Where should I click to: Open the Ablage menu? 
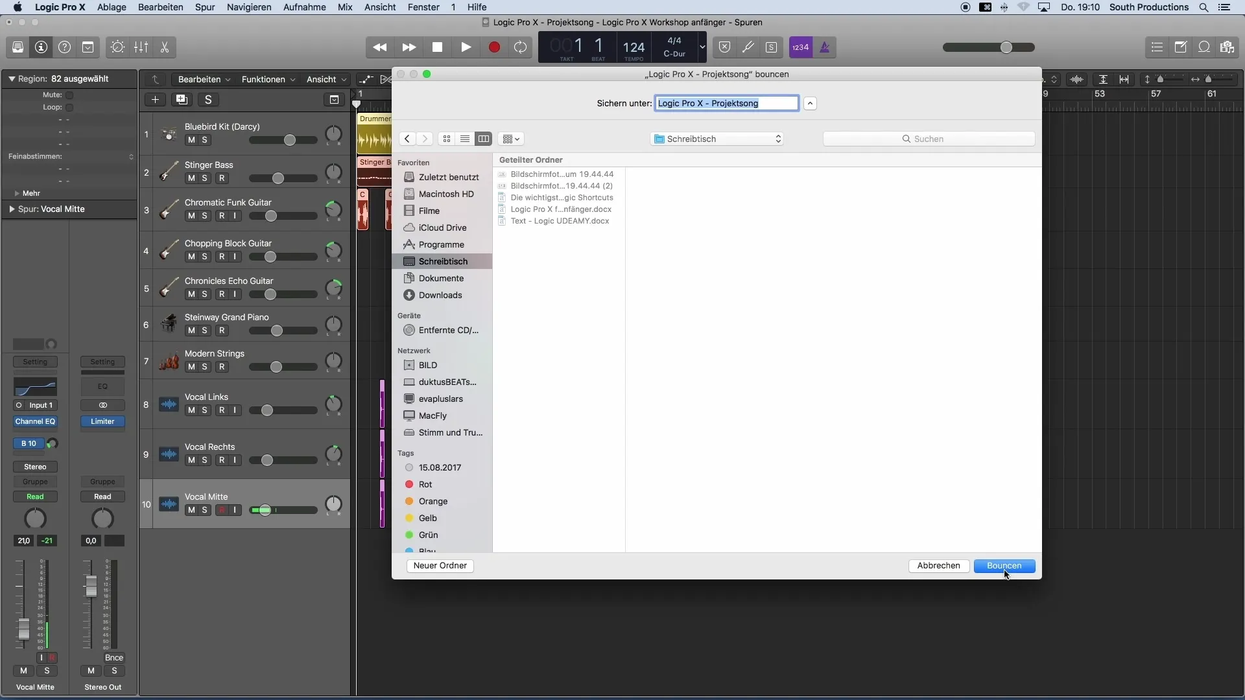coord(112,7)
